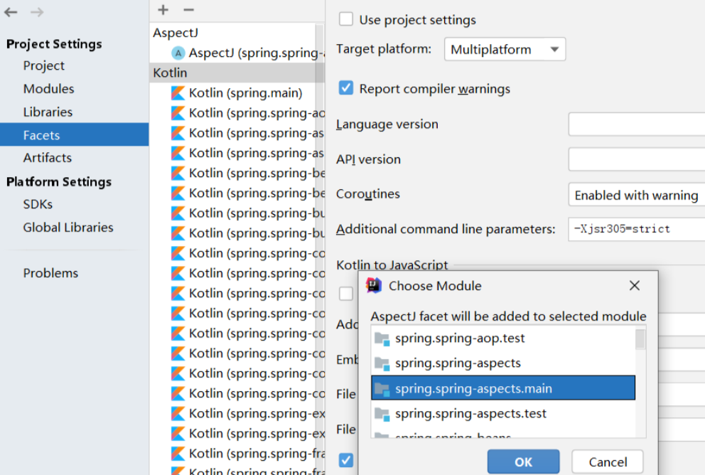
Task: Click the forward navigation arrow
Action: pyautogui.click(x=33, y=11)
